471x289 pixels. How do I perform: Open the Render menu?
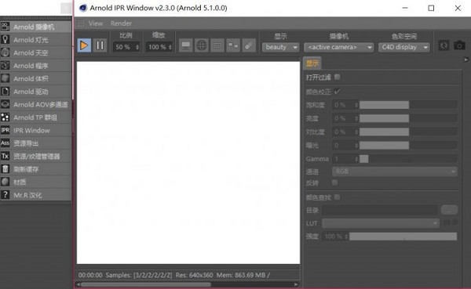point(121,23)
